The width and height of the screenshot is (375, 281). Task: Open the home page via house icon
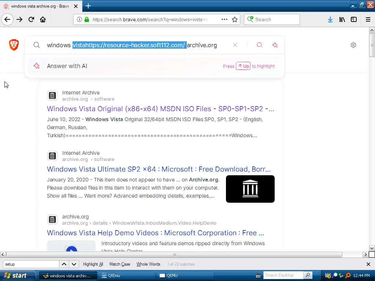tap(43, 19)
